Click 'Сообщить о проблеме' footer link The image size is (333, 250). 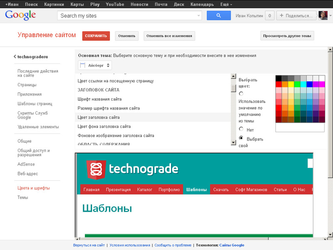pyautogui.click(x=173, y=245)
